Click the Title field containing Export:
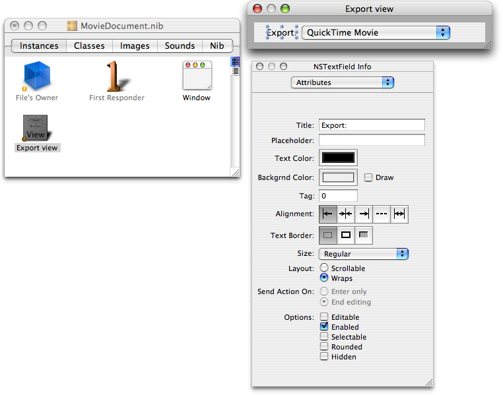 coord(372,125)
